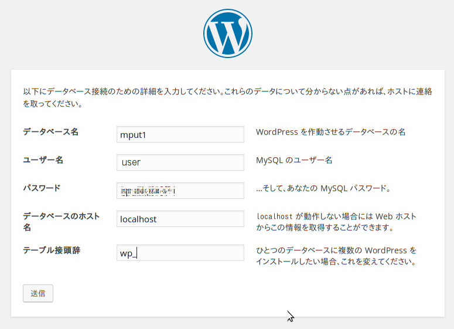454x329 pixels.
Task: Focus the table prefix field containing wp_
Action: click(180, 253)
